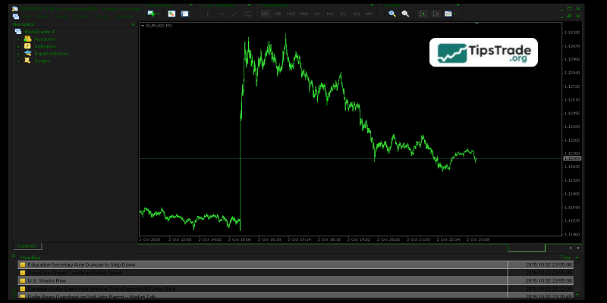The image size is (607, 303).
Task: Click the zoom in magnifier icon
Action: tap(392, 14)
